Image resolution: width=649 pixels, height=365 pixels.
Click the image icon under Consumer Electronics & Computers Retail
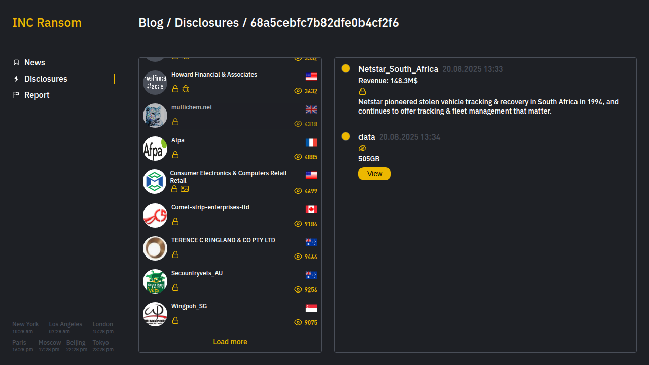pos(185,189)
